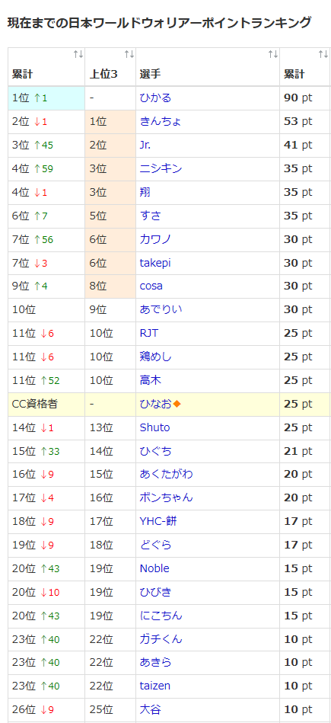The height and width of the screenshot is (723, 331).
Task: Open player taizen link
Action: point(154,686)
